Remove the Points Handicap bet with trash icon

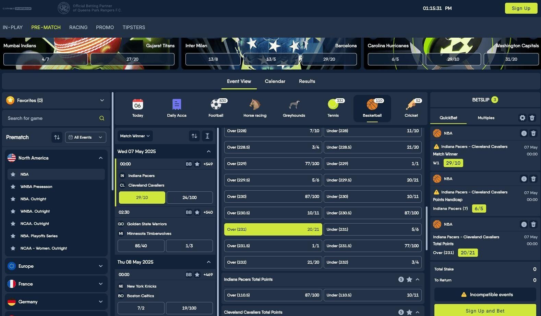[x=533, y=179]
